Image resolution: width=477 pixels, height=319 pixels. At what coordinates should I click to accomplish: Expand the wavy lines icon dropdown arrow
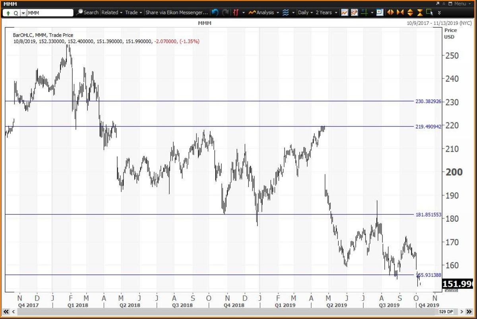(x=293, y=13)
